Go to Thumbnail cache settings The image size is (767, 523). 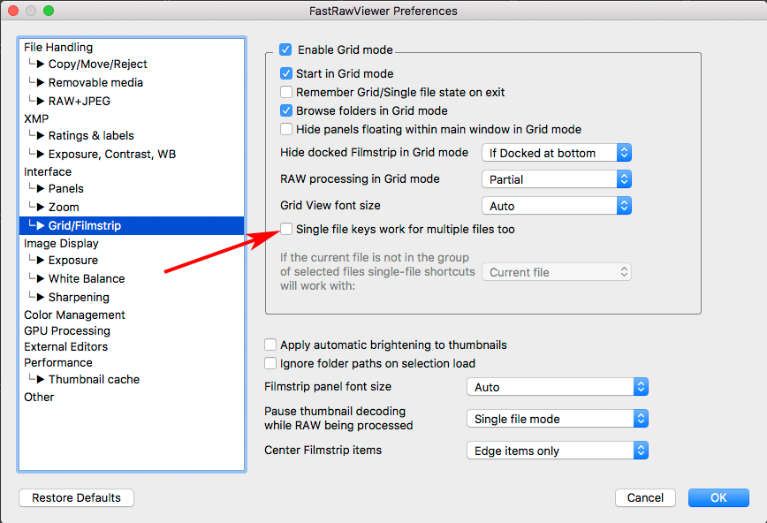pyautogui.click(x=94, y=379)
